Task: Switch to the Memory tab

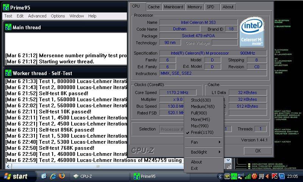Action: click(x=195, y=7)
